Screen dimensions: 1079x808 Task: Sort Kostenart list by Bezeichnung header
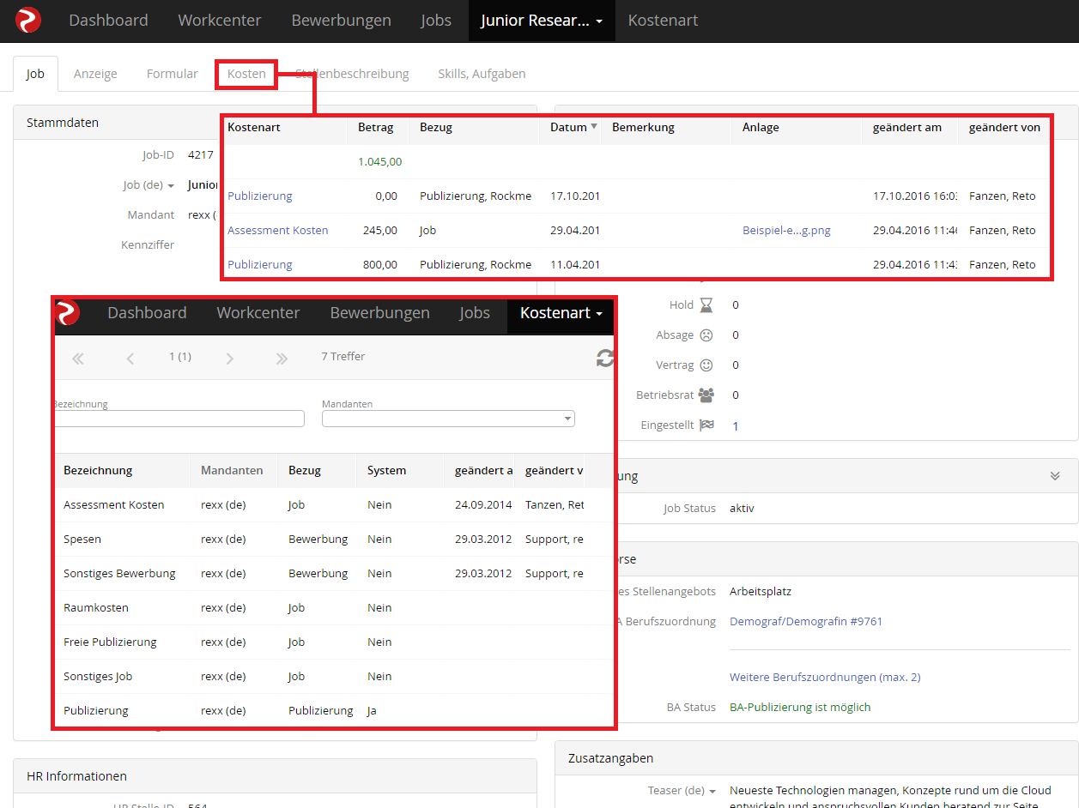coord(98,470)
